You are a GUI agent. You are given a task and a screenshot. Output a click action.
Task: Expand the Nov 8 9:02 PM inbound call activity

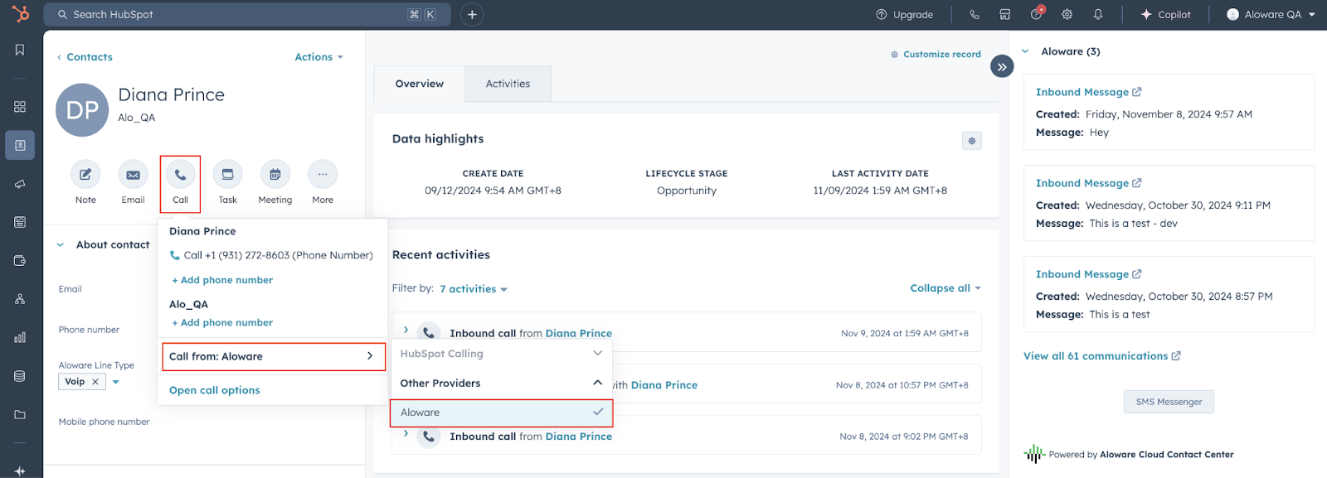tap(406, 433)
